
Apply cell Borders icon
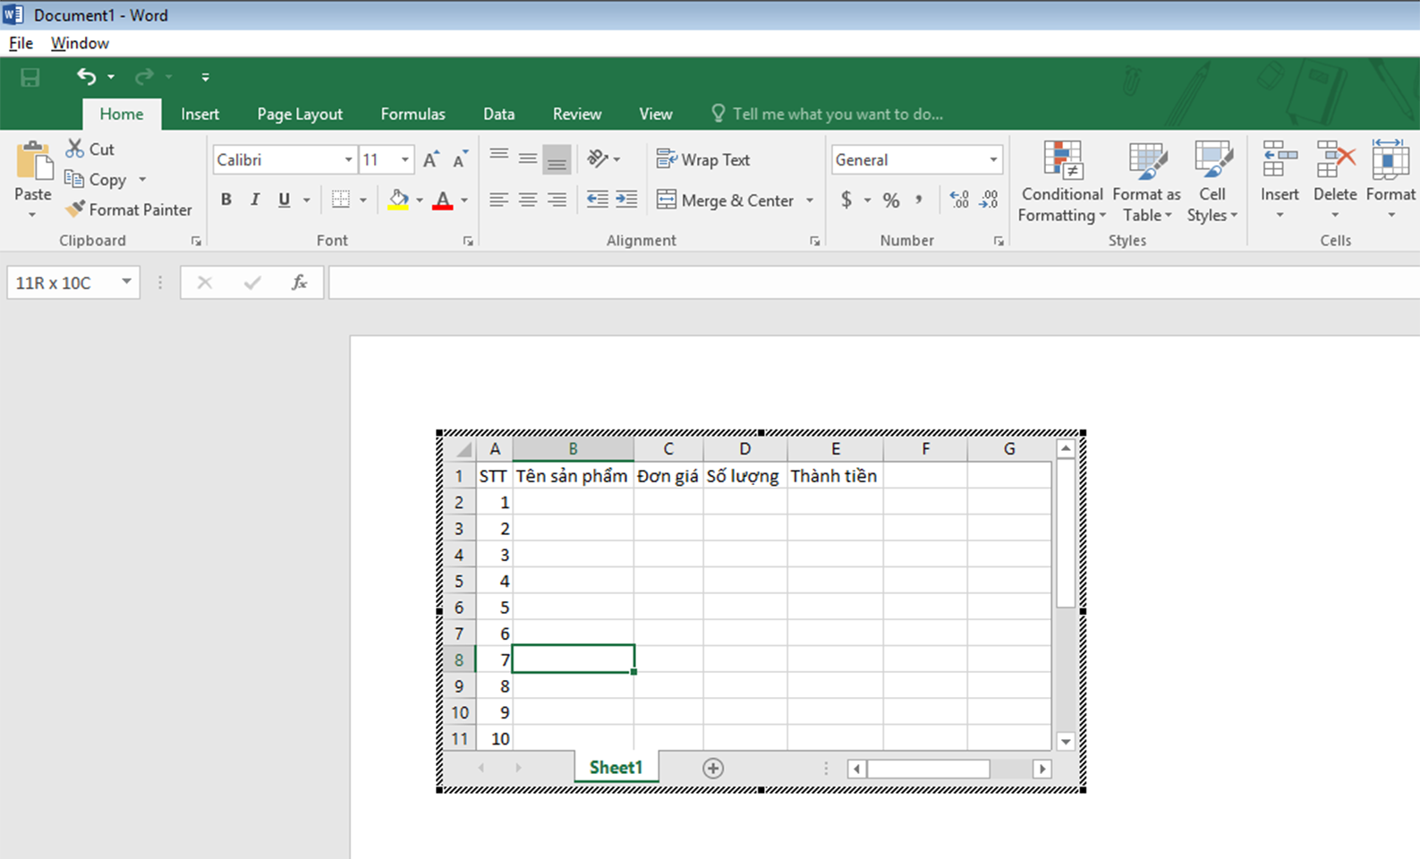pos(341,200)
